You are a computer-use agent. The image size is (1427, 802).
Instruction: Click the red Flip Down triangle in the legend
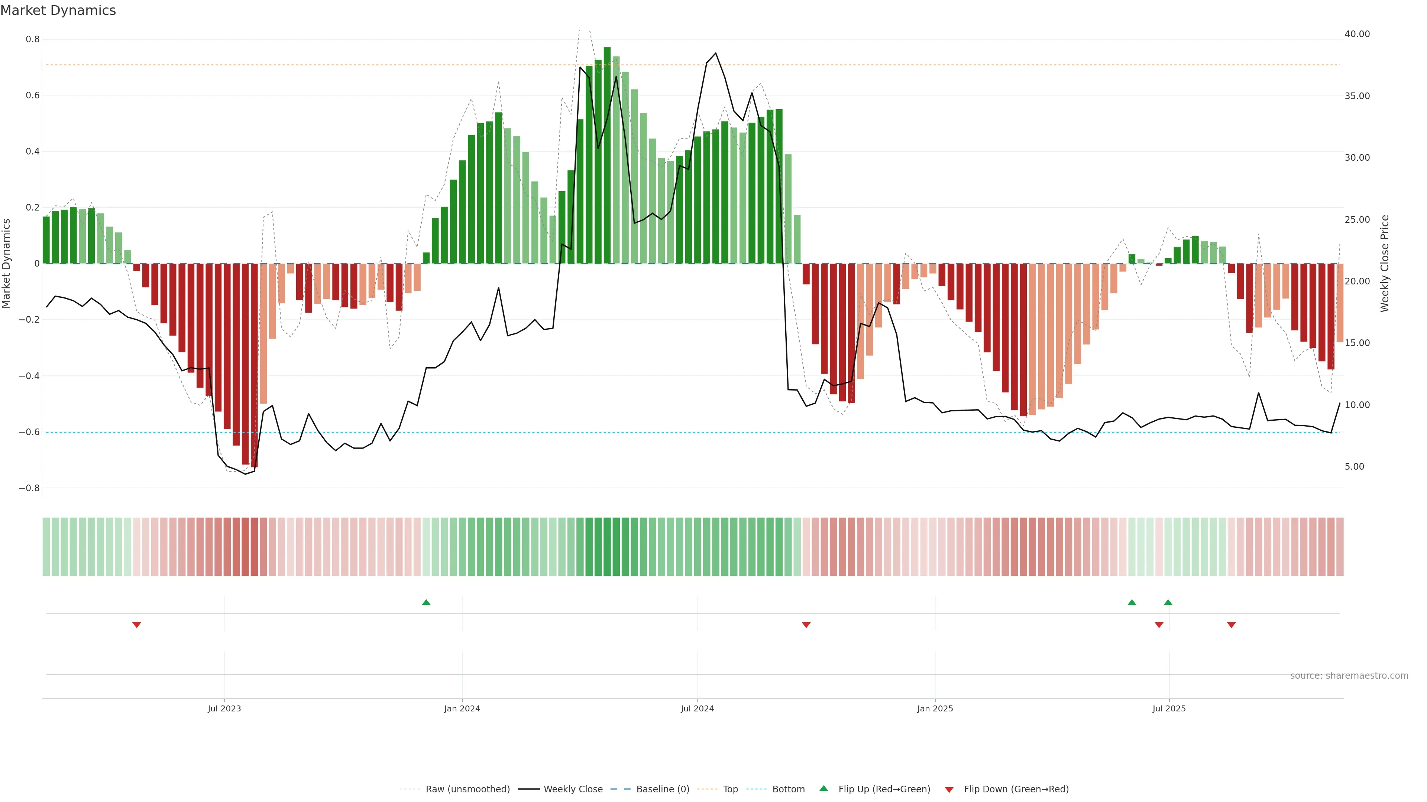coord(949,789)
